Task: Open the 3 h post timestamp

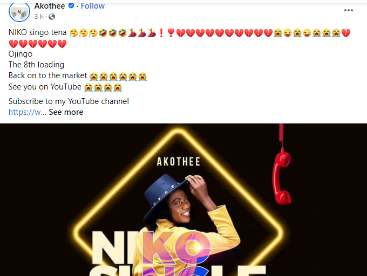Action: tap(39, 17)
